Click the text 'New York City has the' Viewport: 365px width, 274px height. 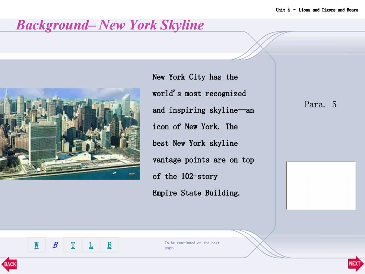pyautogui.click(x=195, y=77)
